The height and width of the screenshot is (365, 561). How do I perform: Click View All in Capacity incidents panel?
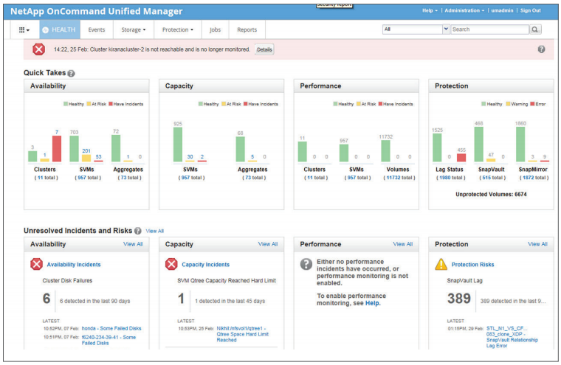point(268,244)
